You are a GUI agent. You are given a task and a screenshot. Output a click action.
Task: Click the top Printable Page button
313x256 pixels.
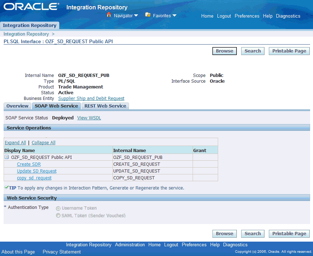coord(289,51)
